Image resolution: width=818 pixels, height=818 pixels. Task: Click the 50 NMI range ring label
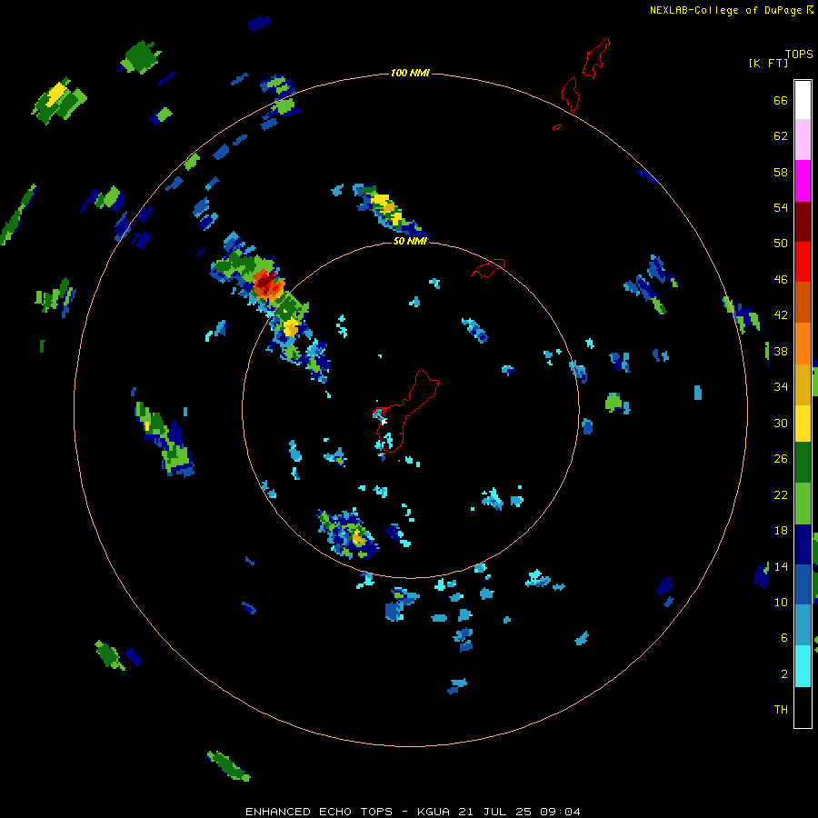410,241
